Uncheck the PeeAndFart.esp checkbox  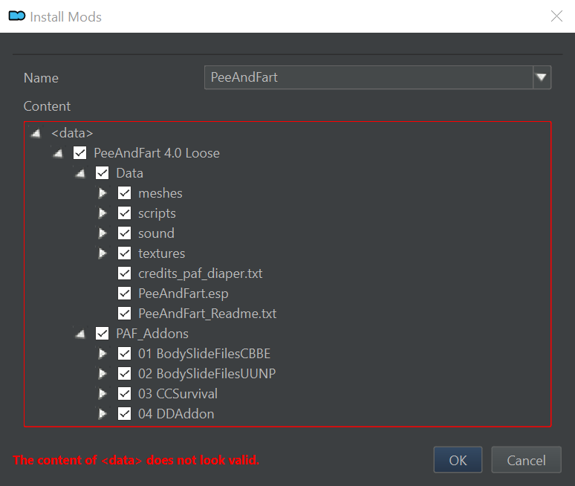[124, 294]
